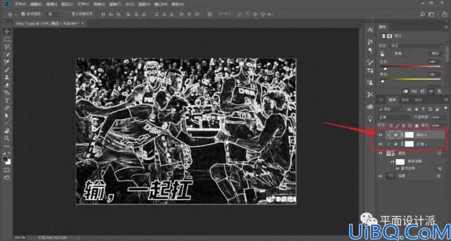Switch to the 路径 paths tab
The width and height of the screenshot is (451, 241).
[x=418, y=100]
